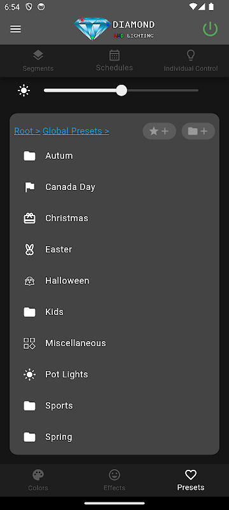Open the Pot Lights presets

pos(114,374)
